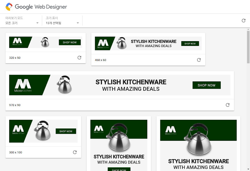250x171 pixels.
Task: Open the 크기 표시 dropdown
Action: [62, 20]
